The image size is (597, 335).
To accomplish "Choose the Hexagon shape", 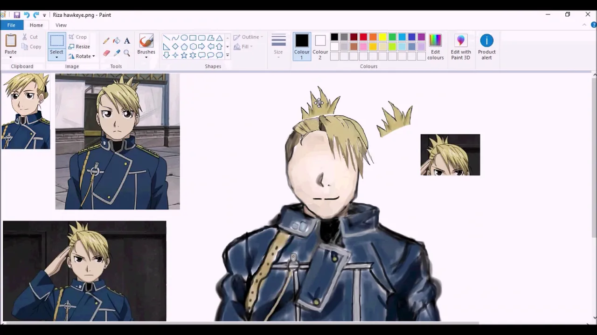I will 193,47.
